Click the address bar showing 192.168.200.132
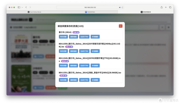Image resolution: width=180 pixels, height=104 pixels. point(90,8)
